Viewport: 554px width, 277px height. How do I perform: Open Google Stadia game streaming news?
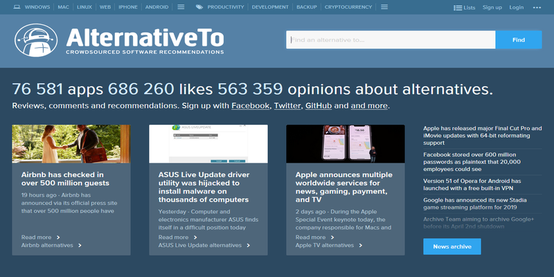tap(475, 204)
